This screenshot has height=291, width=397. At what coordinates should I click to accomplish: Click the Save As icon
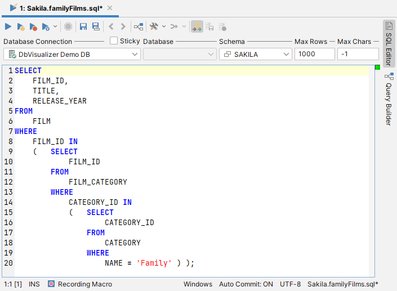point(96,26)
